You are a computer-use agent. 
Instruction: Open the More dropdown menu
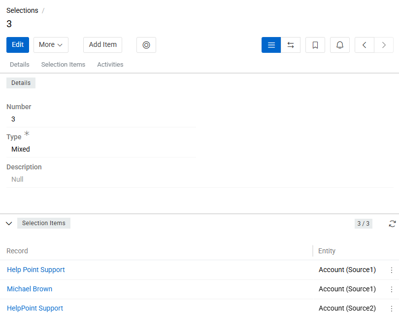(x=51, y=45)
